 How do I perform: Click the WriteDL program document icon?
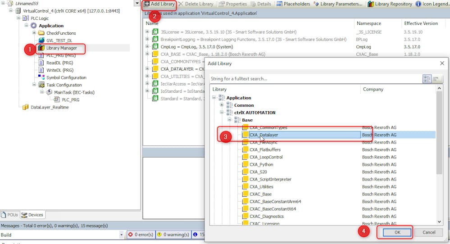pyautogui.click(x=41, y=70)
